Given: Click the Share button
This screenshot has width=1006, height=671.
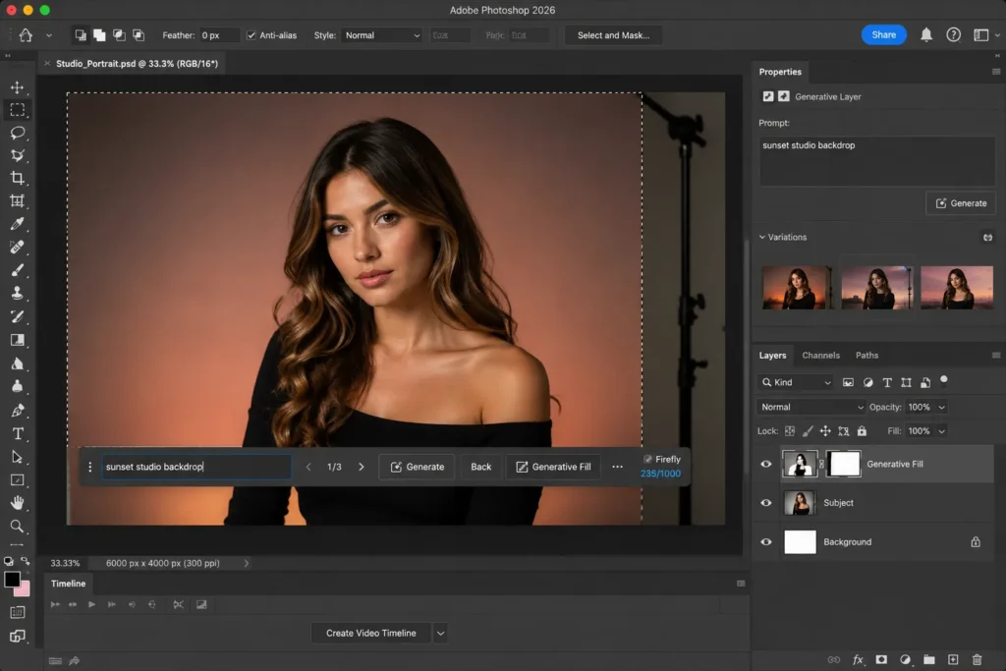Looking at the screenshot, I should 883,34.
